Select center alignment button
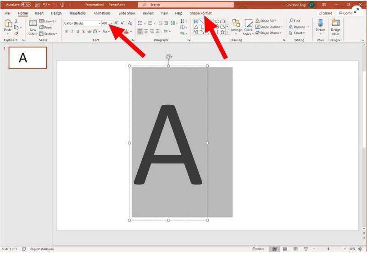This screenshot has height=254, width=367. pos(146,31)
